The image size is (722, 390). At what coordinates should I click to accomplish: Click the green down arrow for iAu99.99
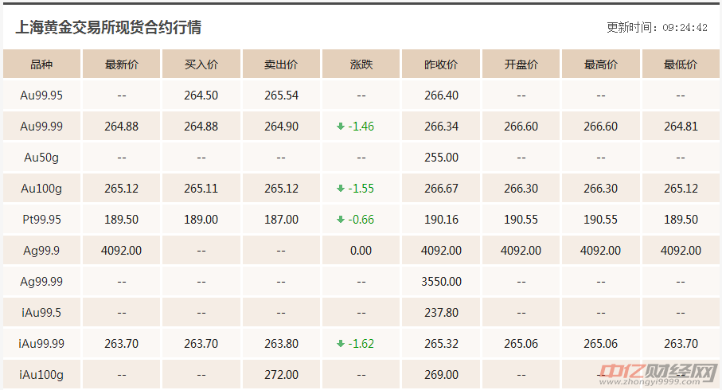click(x=341, y=344)
